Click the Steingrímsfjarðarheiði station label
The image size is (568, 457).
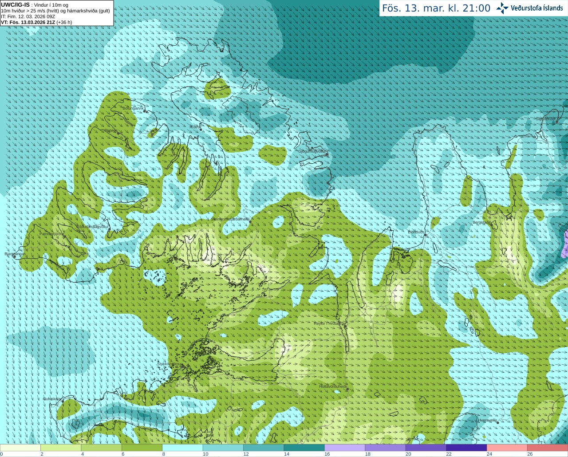click(x=230, y=219)
